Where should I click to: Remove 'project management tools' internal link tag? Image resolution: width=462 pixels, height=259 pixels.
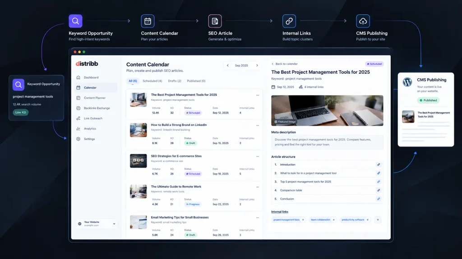click(303, 219)
